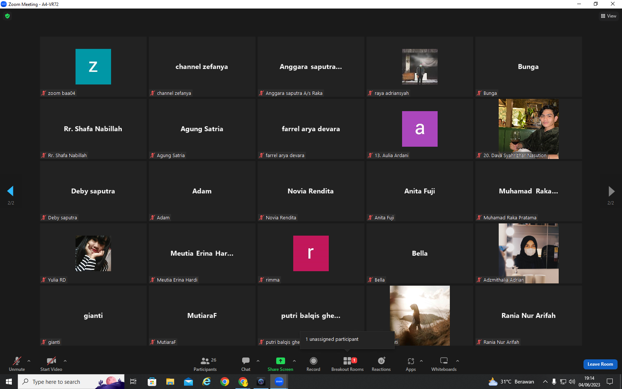The image size is (622, 389).
Task: Expand the options arrow beside Share Screen
Action: (294, 360)
